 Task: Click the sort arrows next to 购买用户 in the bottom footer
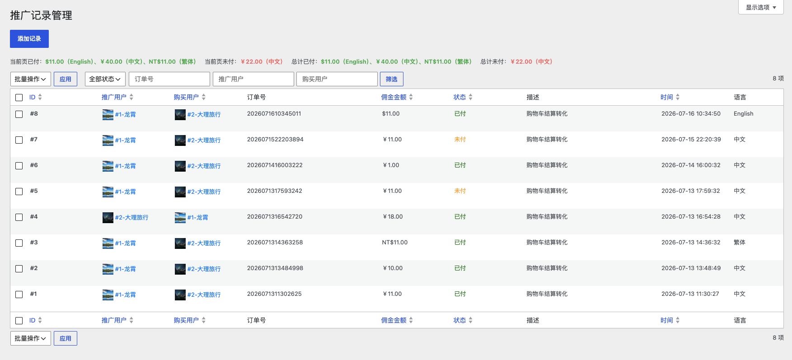coord(203,320)
